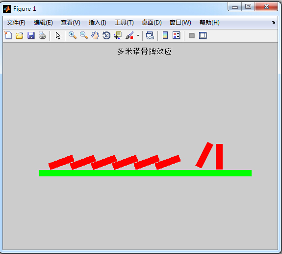Select the Data Cursor tool

118,35
